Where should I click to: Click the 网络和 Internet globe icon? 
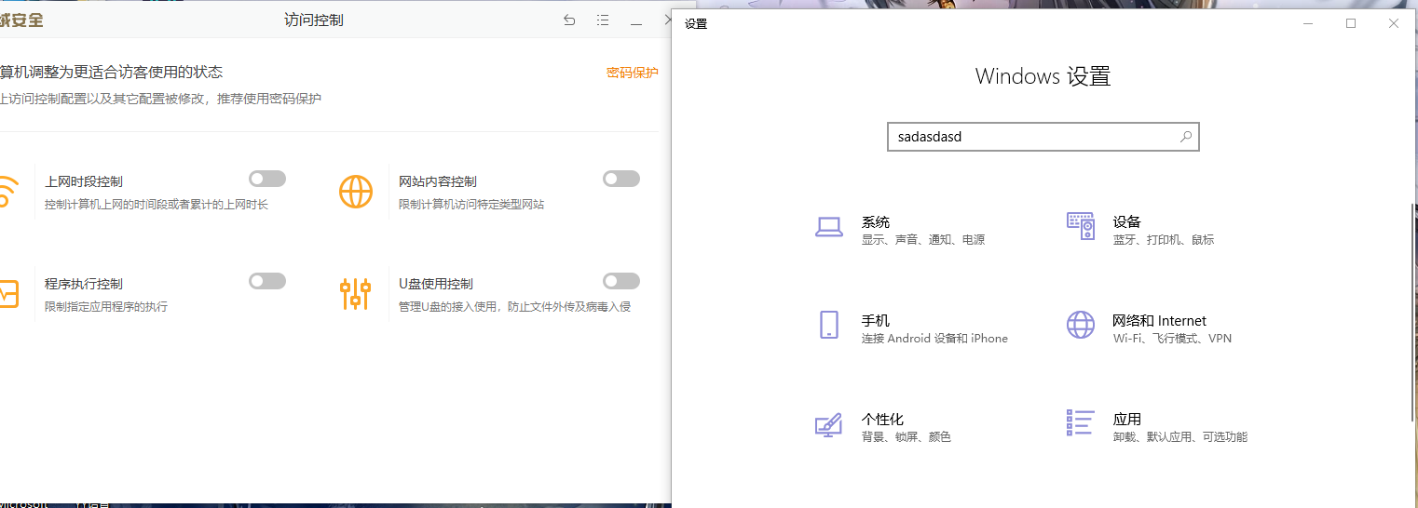pyautogui.click(x=1081, y=325)
